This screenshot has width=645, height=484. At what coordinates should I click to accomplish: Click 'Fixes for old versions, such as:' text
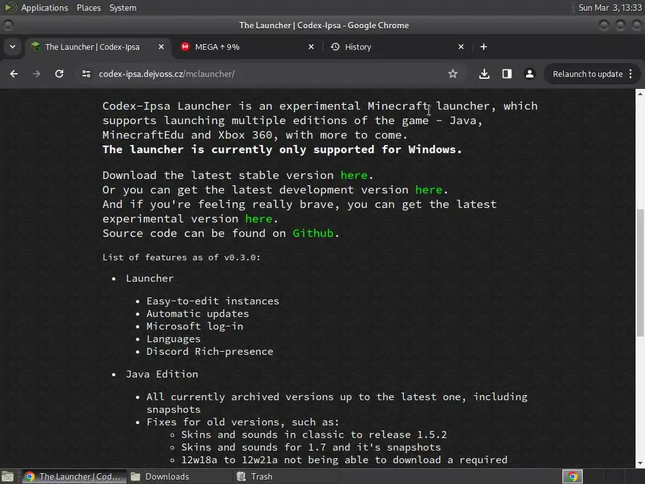(x=243, y=422)
